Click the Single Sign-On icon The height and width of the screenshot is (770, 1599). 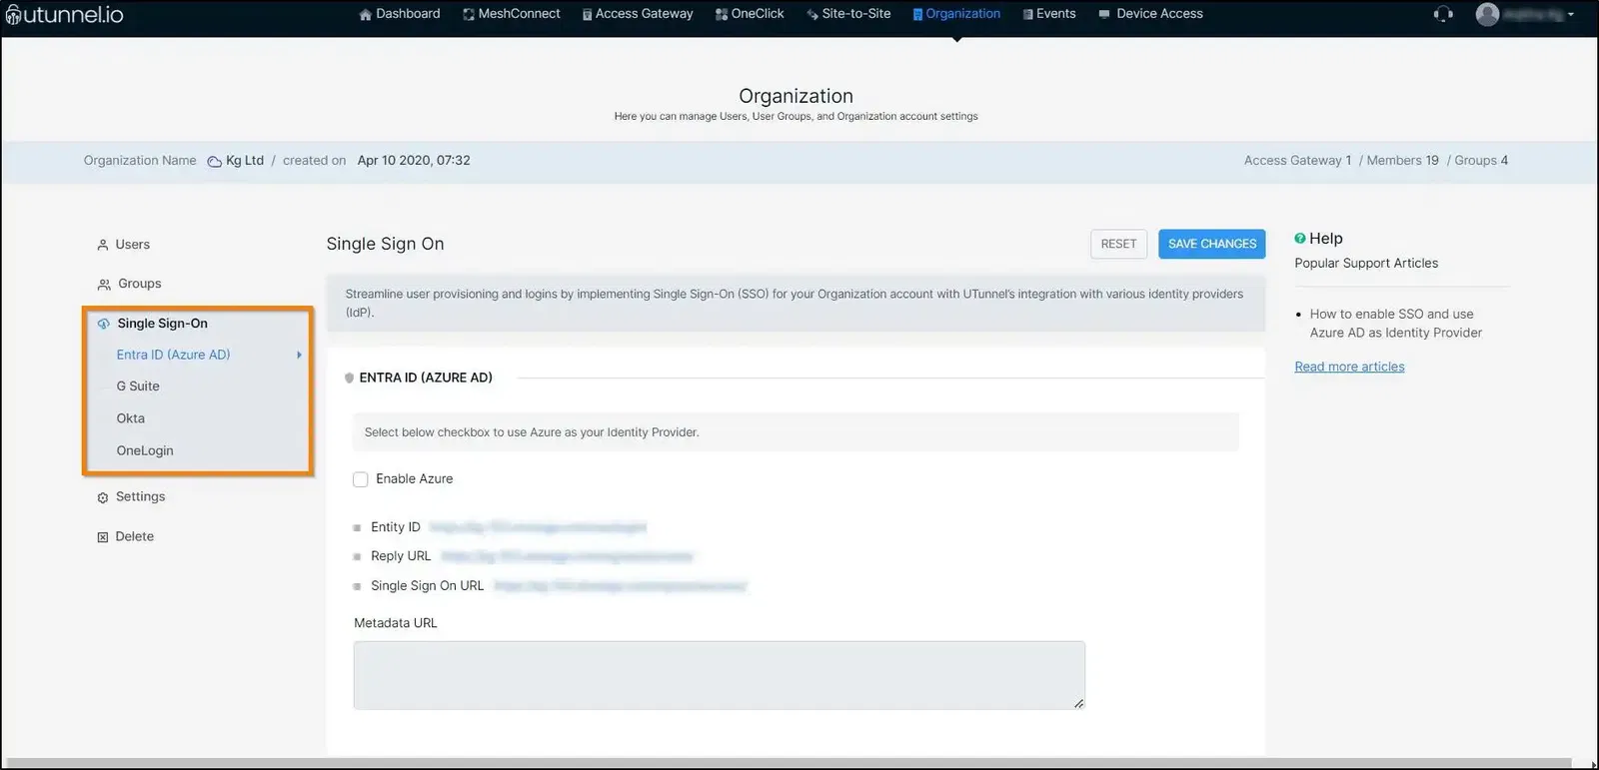(104, 324)
